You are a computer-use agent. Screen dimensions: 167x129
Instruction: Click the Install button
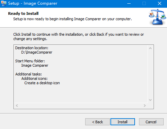click(123, 122)
